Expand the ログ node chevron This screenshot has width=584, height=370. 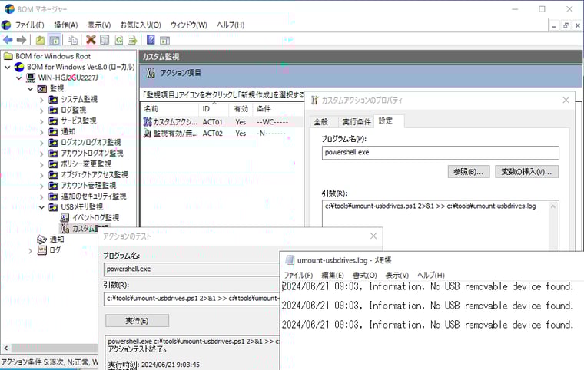point(31,251)
